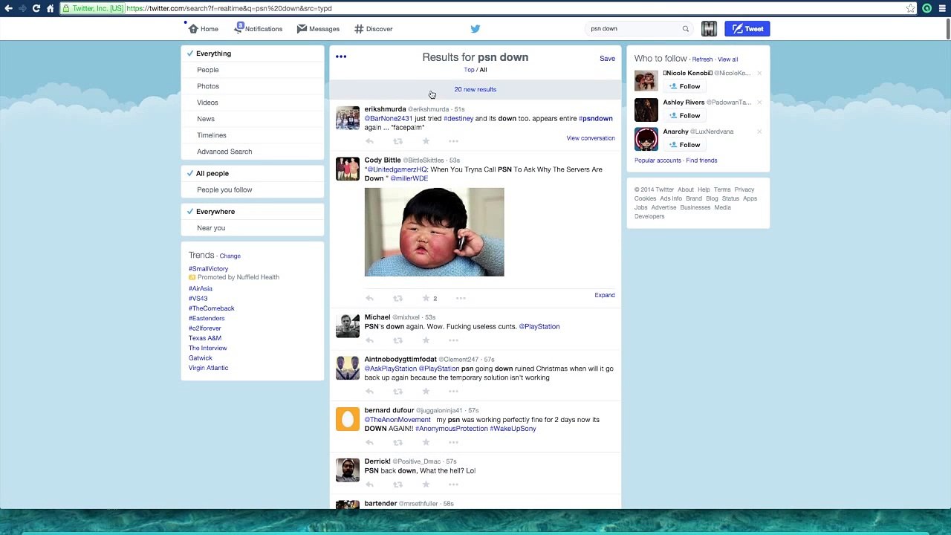Open the Notifications tab
The width and height of the screenshot is (951, 535).
click(x=259, y=29)
